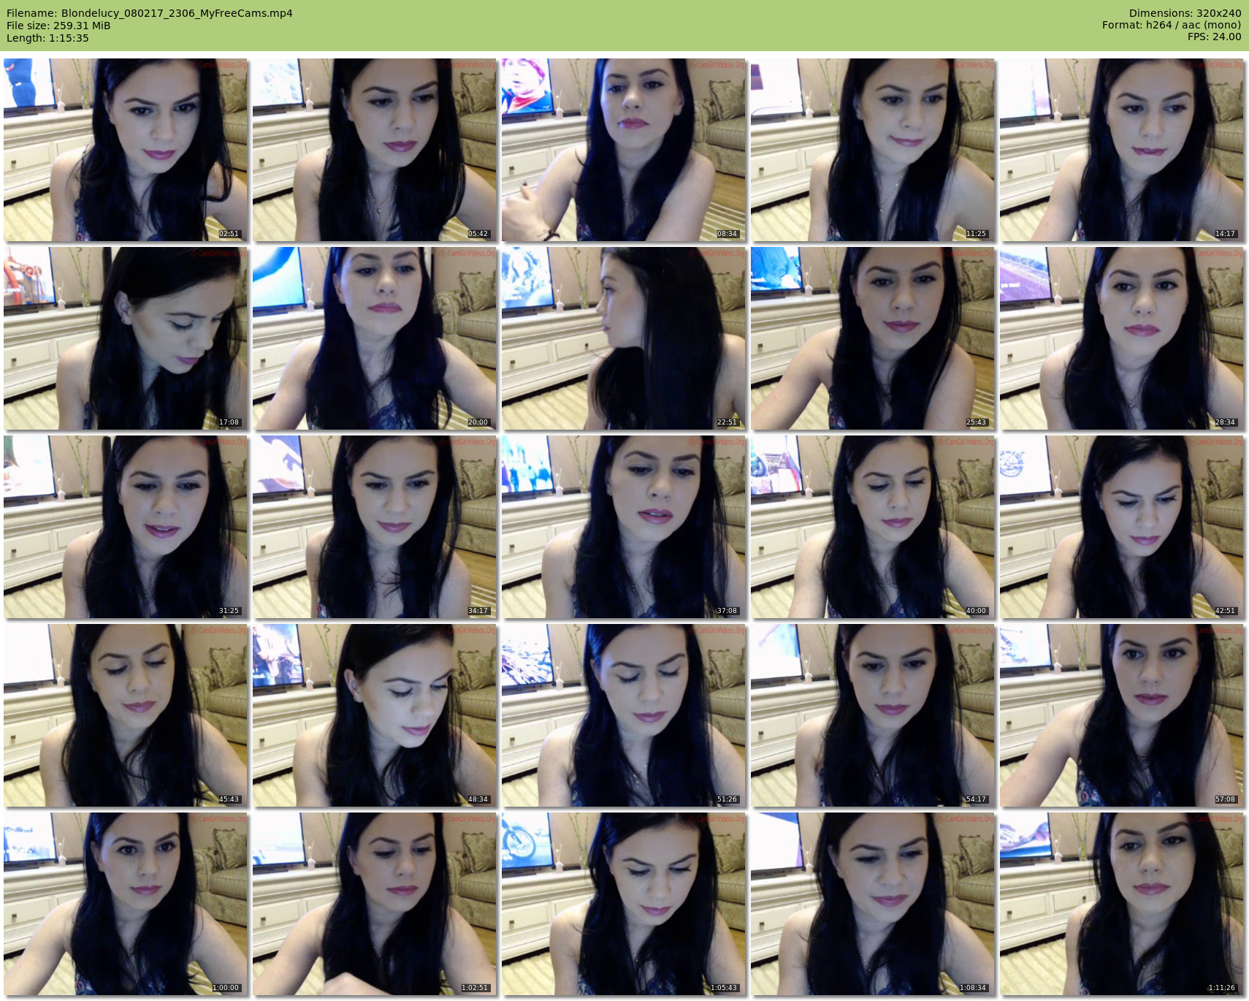Select the thumbnail at 08:34
Viewport: 1249px width, 1001px height.
coord(624,150)
